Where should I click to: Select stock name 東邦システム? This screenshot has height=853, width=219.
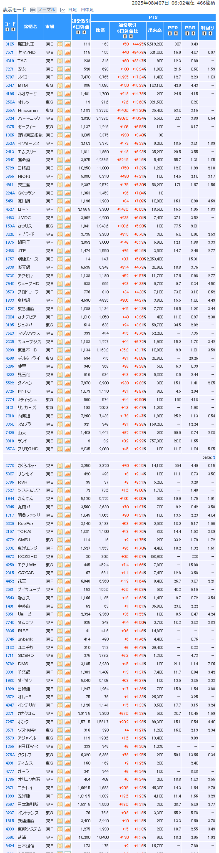pos(30,829)
